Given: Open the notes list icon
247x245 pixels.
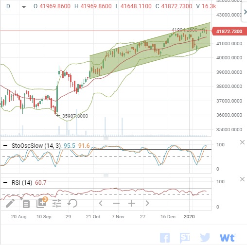Looking at the screenshot, I should (x=26, y=204).
